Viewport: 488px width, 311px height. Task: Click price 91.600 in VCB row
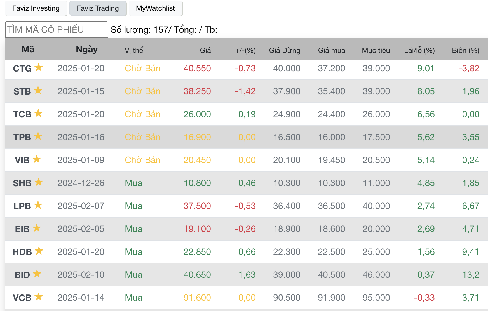pos(197,298)
